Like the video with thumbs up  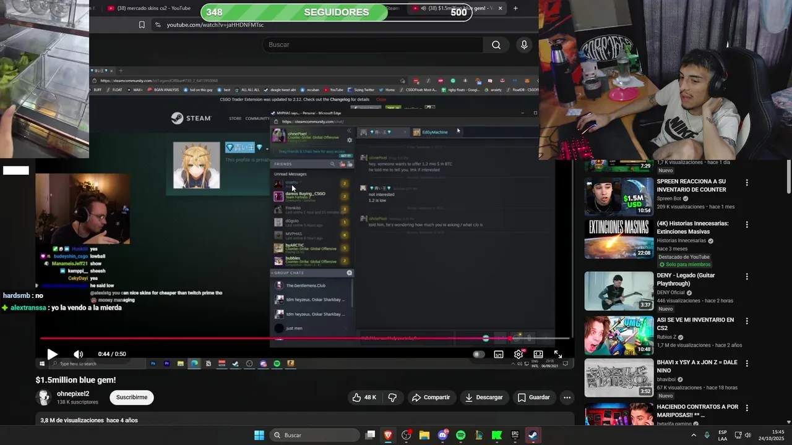point(364,397)
